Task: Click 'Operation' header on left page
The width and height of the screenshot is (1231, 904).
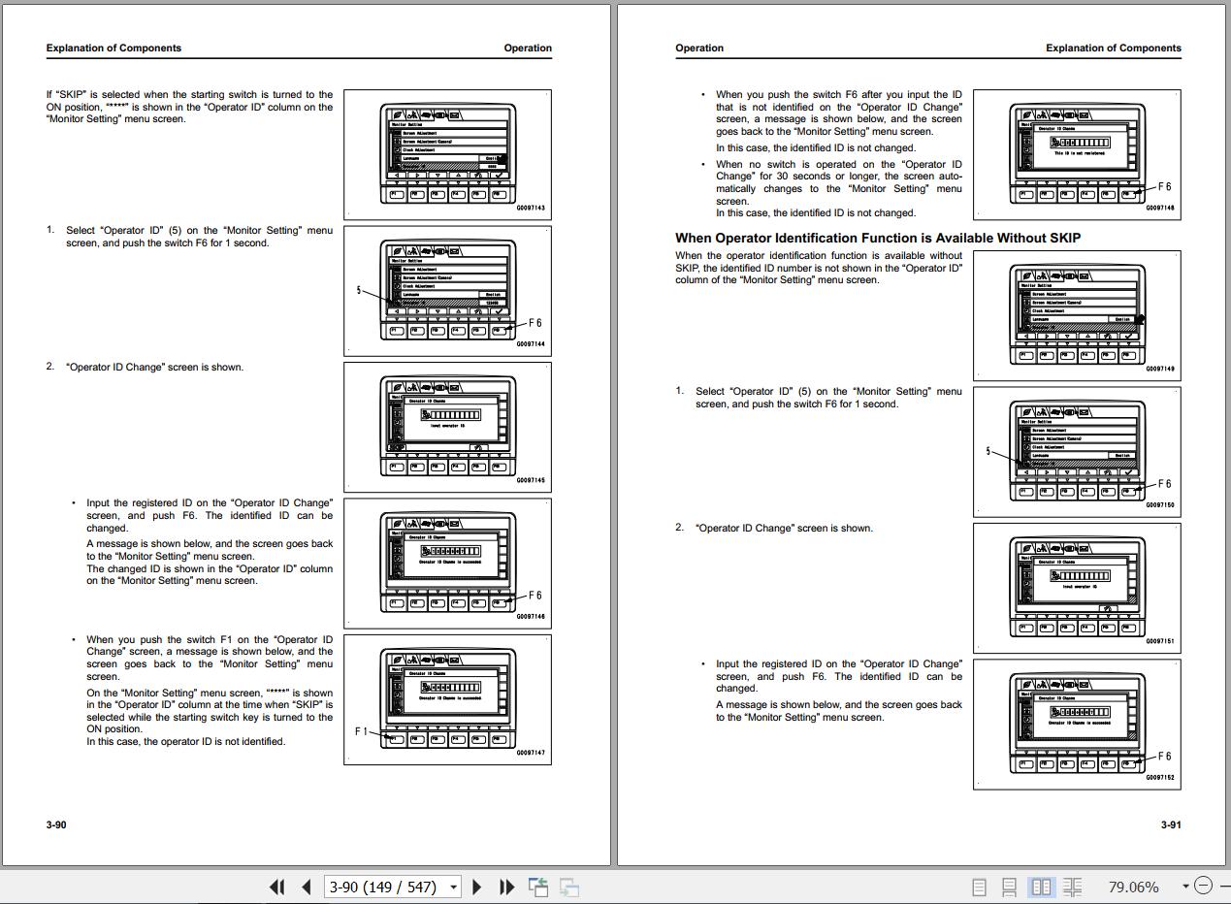Action: pos(528,48)
